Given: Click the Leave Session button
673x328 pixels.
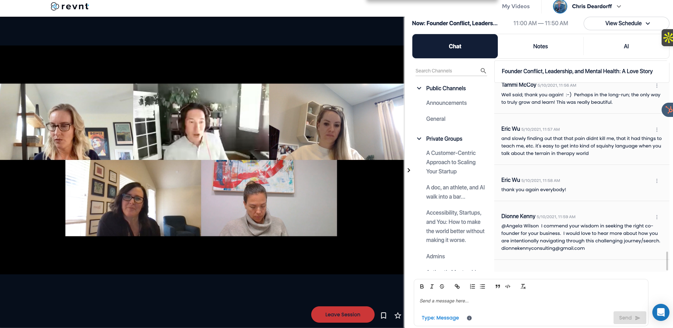Looking at the screenshot, I should pyautogui.click(x=343, y=314).
